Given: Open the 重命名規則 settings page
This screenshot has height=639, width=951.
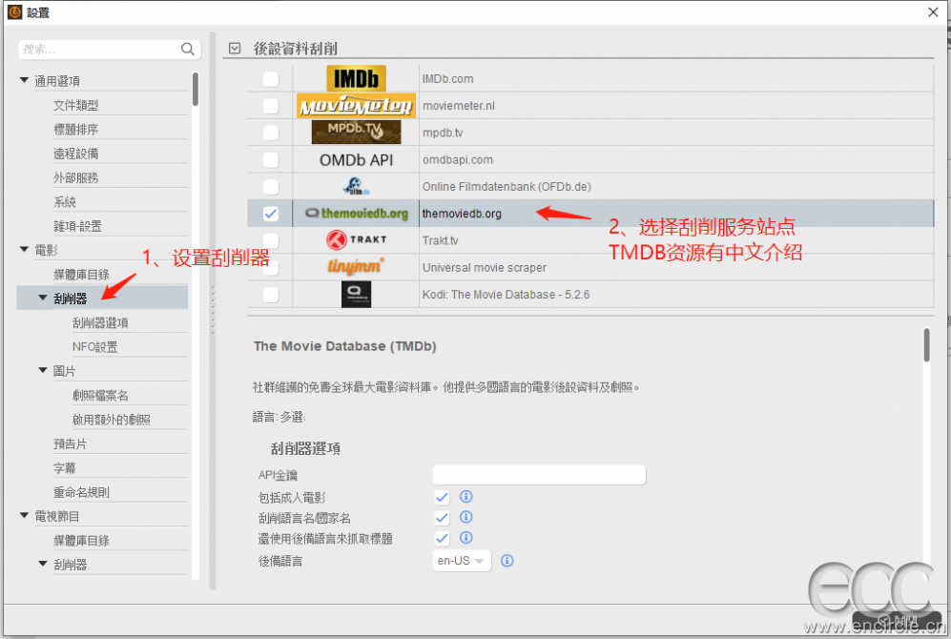Looking at the screenshot, I should 81,492.
